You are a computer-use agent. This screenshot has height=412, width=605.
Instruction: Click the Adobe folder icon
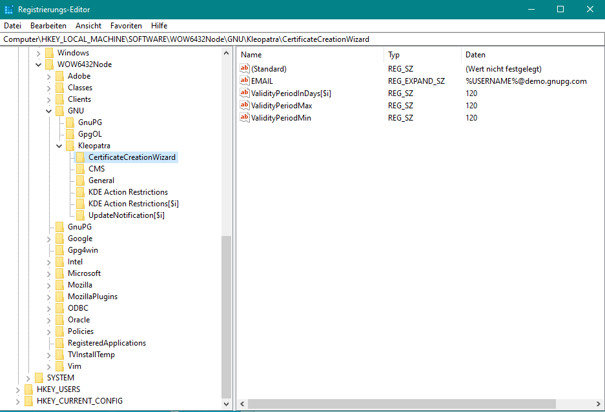click(x=60, y=76)
